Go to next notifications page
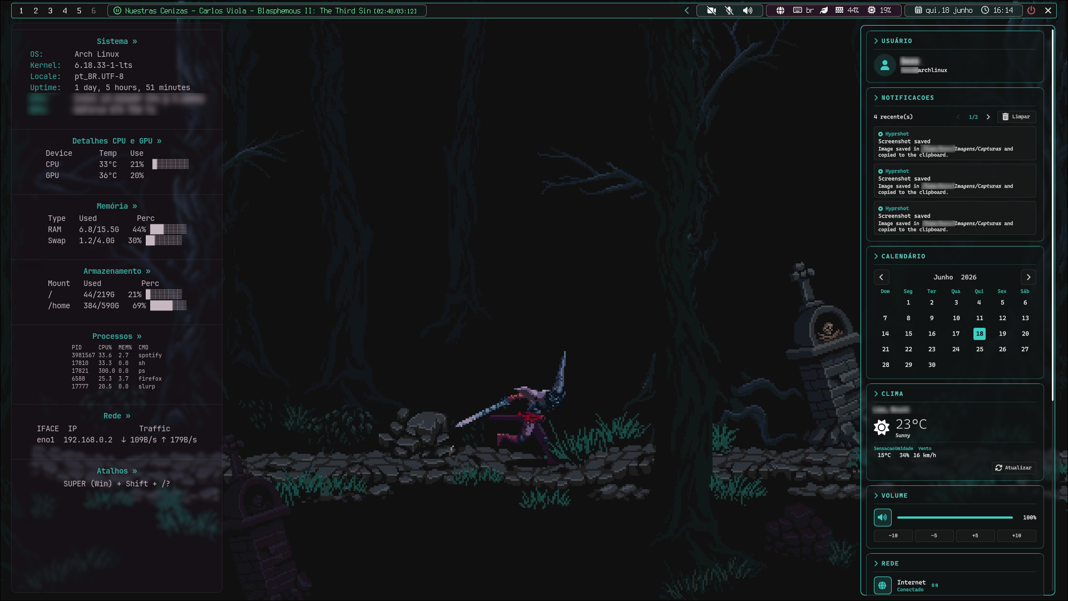Image resolution: width=1068 pixels, height=601 pixels. coord(988,117)
